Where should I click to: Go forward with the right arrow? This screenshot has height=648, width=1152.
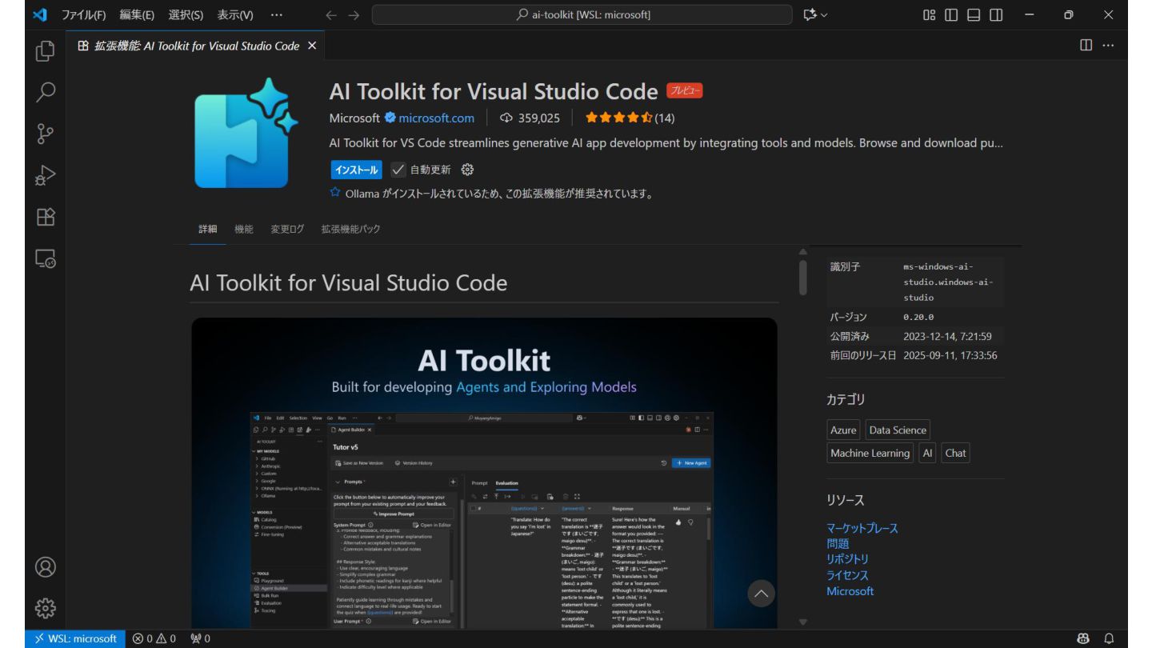pyautogui.click(x=354, y=14)
